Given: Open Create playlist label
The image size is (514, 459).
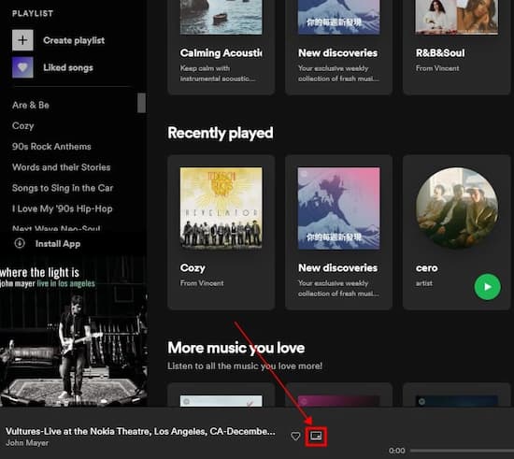Looking at the screenshot, I should tap(74, 40).
